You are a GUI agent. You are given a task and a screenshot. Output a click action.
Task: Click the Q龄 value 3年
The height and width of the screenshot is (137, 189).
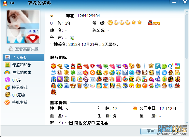point(68,23)
